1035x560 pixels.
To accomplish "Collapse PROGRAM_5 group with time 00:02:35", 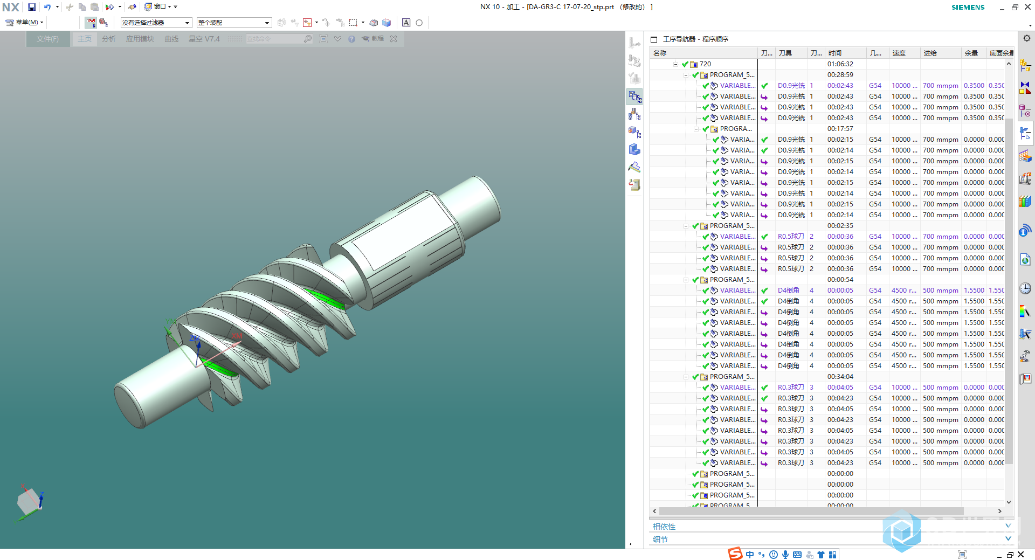I will point(686,226).
